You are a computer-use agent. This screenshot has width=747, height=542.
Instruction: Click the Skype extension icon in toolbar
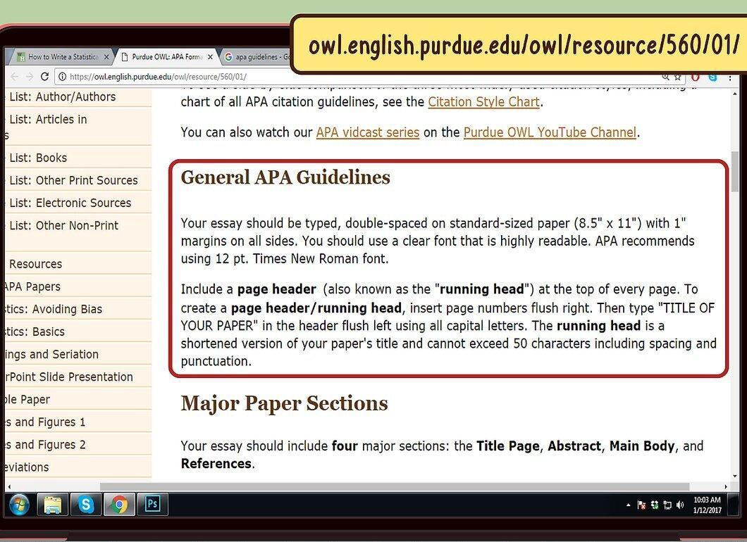pos(712,77)
